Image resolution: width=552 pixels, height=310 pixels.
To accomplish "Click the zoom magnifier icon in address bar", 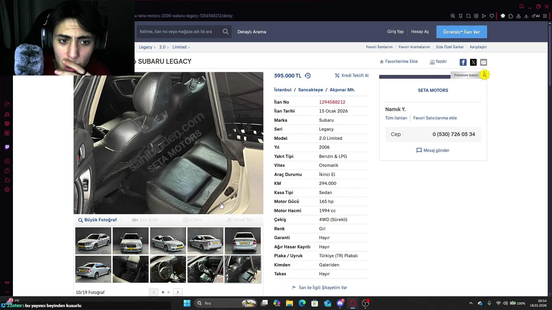I will tap(453, 16).
